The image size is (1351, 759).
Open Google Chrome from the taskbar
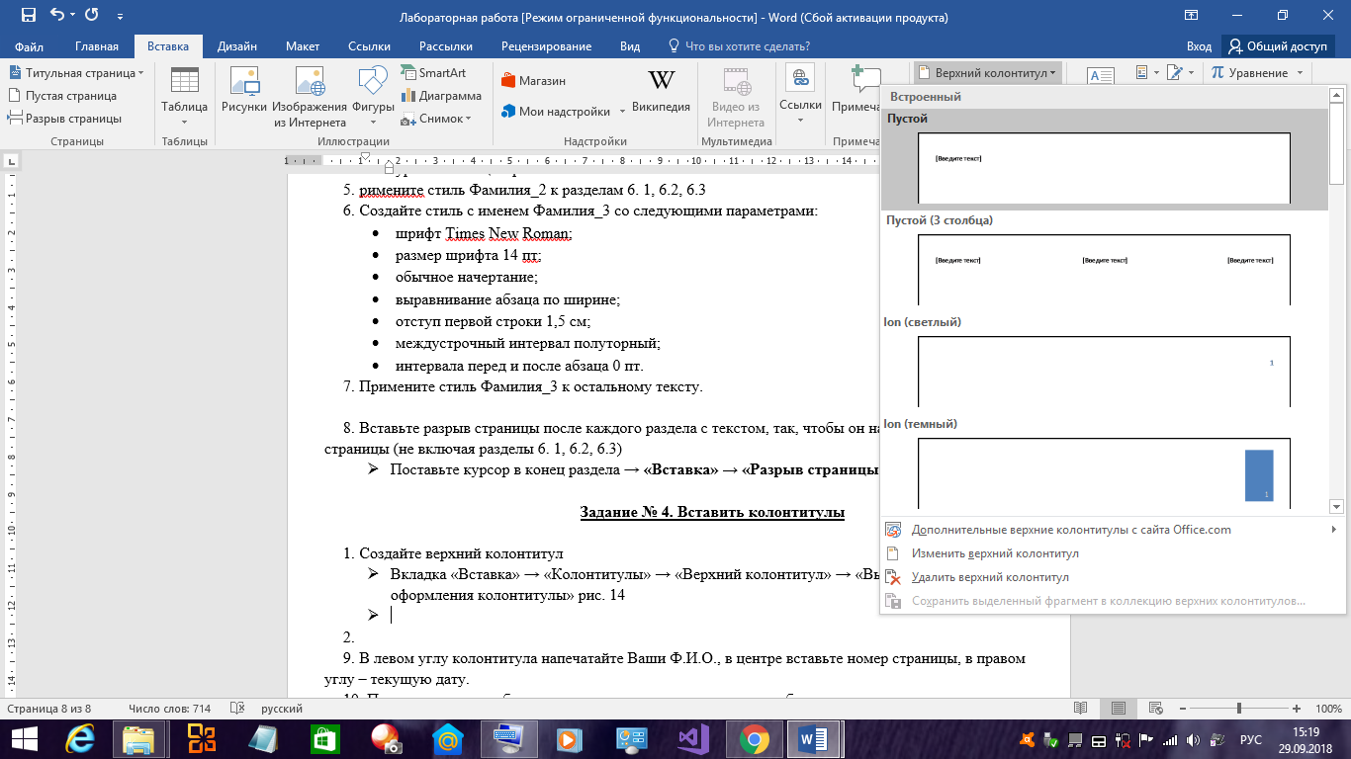coord(754,738)
